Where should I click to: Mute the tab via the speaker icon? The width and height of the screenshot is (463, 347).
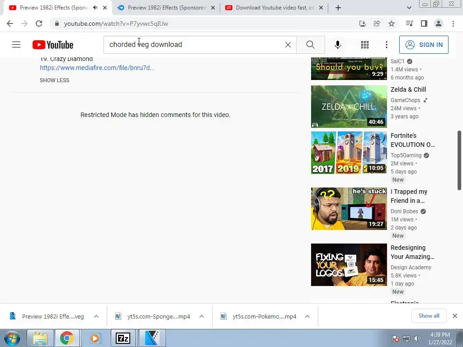(x=95, y=8)
